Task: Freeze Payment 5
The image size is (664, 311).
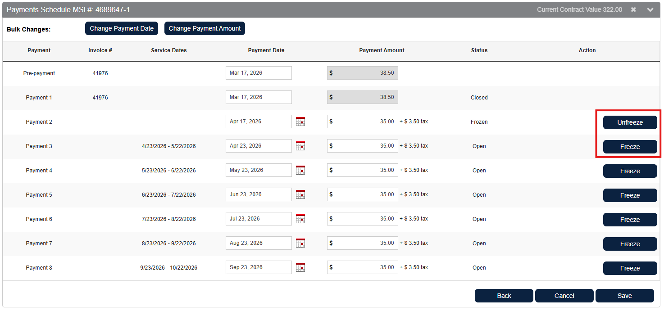Action: [630, 195]
